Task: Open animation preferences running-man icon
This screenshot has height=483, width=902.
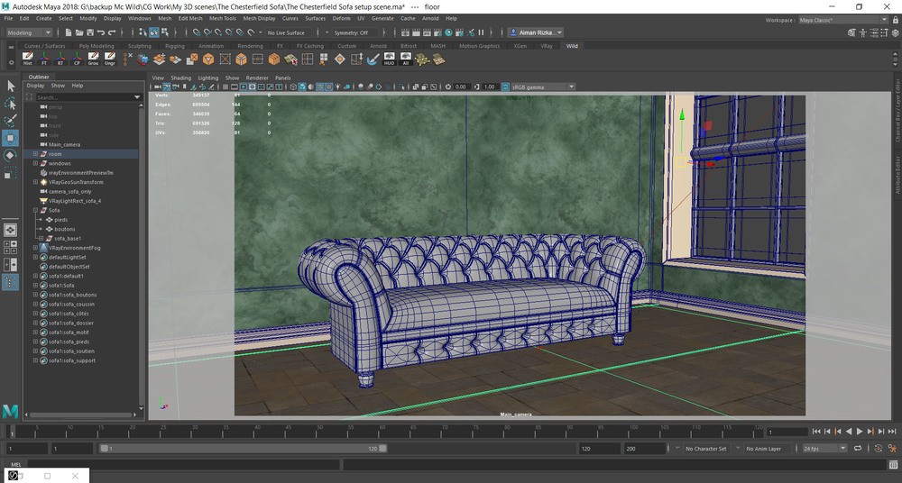Action: pos(893,449)
